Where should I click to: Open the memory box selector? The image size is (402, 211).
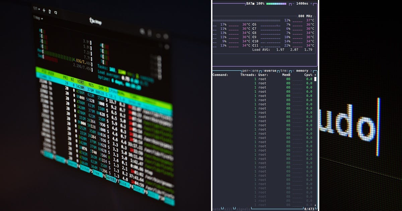(x=302, y=71)
